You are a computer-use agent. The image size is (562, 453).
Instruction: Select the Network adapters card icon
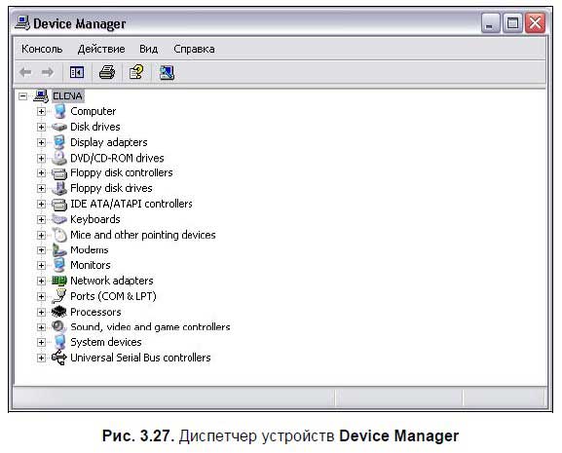59,281
